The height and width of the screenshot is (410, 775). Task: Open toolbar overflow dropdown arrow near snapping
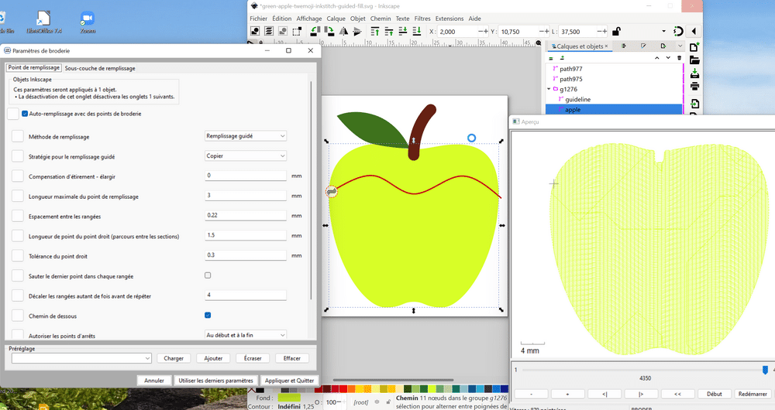[663, 31]
